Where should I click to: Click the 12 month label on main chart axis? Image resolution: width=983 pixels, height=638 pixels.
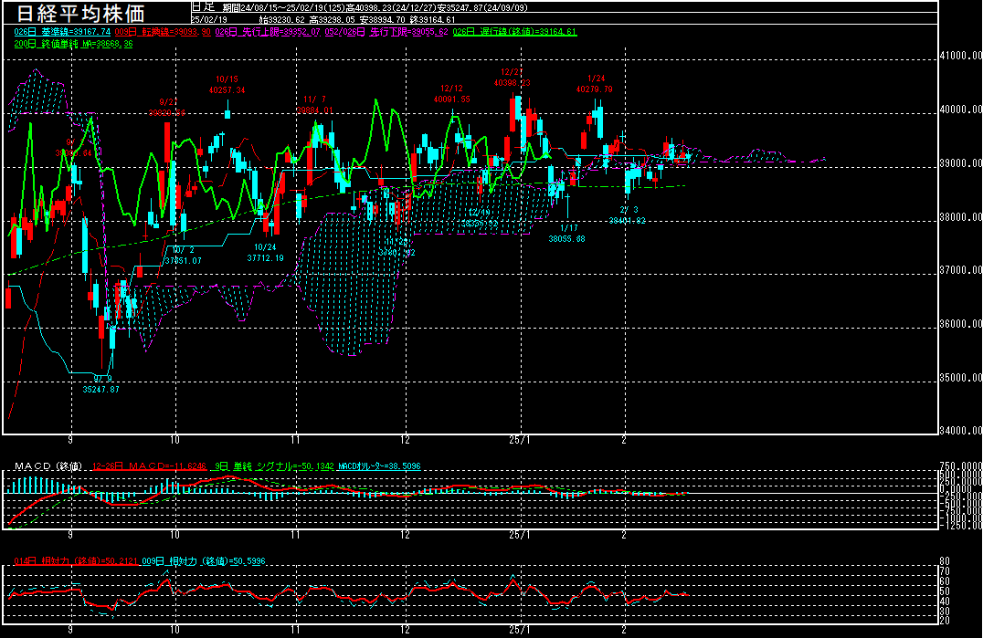pyautogui.click(x=405, y=440)
